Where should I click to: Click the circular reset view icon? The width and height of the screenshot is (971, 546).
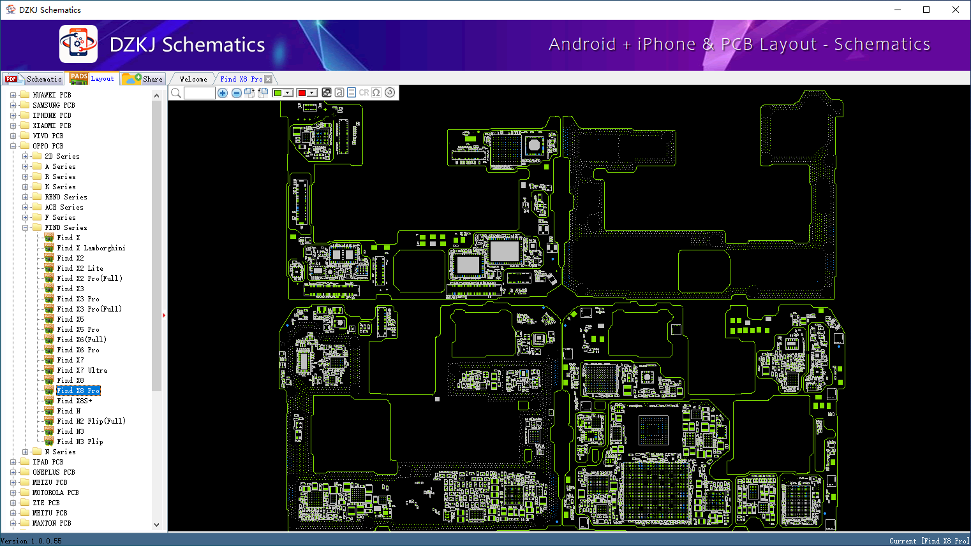[x=390, y=92]
